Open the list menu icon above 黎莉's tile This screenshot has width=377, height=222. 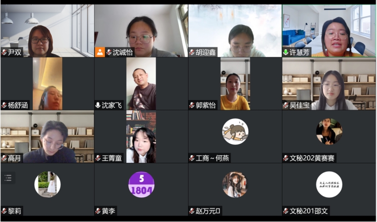pyautogui.click(x=8, y=178)
